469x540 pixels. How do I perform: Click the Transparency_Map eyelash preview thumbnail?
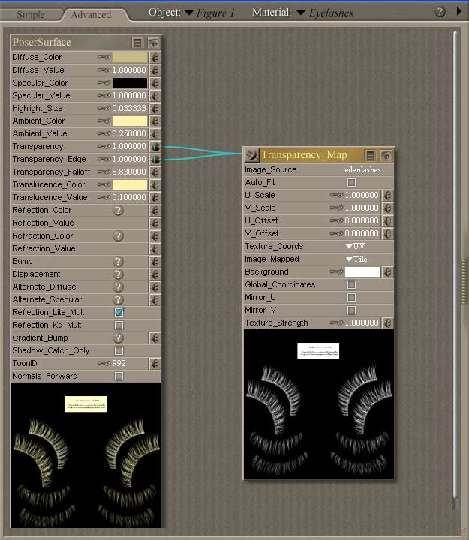pyautogui.click(x=319, y=404)
